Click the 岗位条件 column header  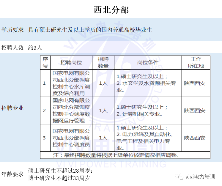tap(148, 62)
